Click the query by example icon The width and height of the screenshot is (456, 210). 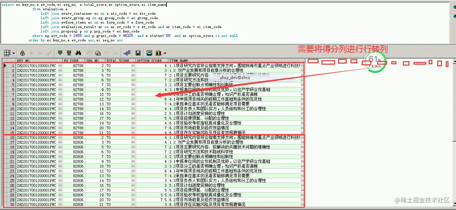pyautogui.click(x=98, y=53)
